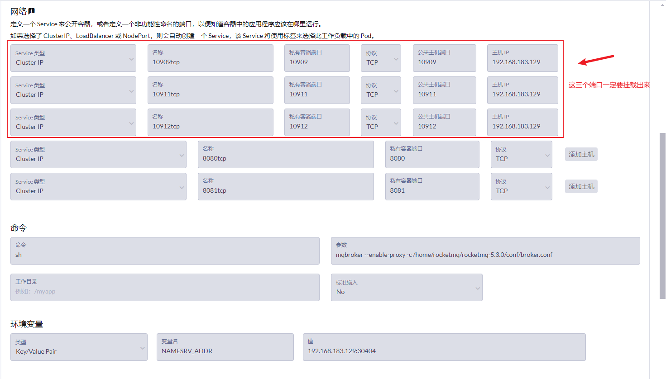This screenshot has width=666, height=379.
Task: Open 协议 TCP dropdown in 8080 row
Action: [522, 154]
